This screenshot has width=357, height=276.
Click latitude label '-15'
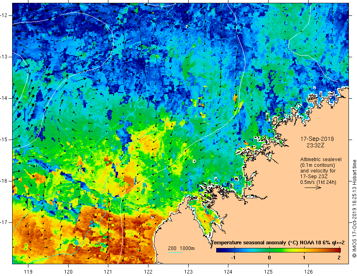[x=4, y=140]
